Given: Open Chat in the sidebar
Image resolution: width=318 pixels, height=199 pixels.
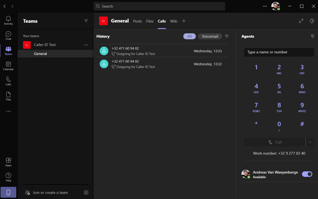Looking at the screenshot, I should (x=8, y=35).
